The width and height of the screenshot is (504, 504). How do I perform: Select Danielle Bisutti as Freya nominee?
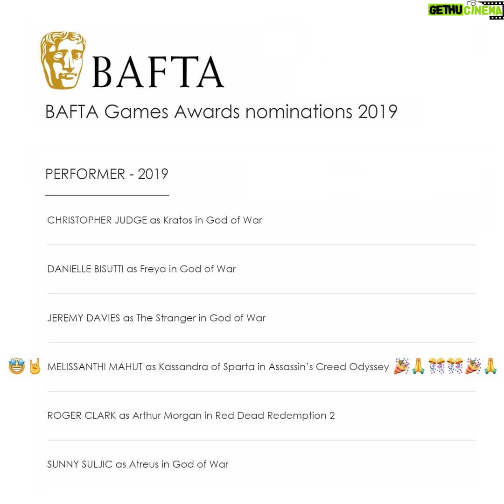[141, 269]
